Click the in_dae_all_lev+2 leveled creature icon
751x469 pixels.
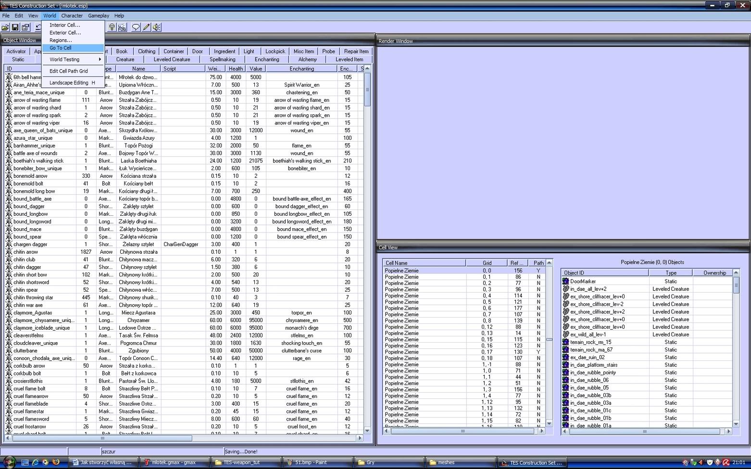566,289
